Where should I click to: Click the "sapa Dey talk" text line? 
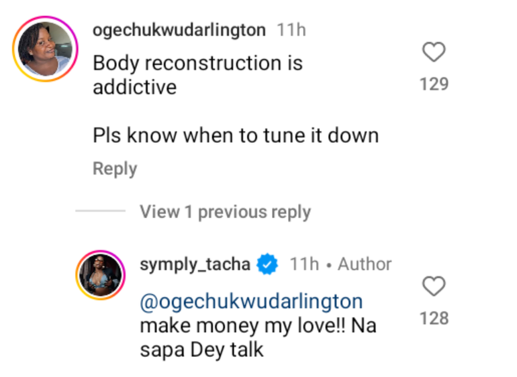(201, 349)
